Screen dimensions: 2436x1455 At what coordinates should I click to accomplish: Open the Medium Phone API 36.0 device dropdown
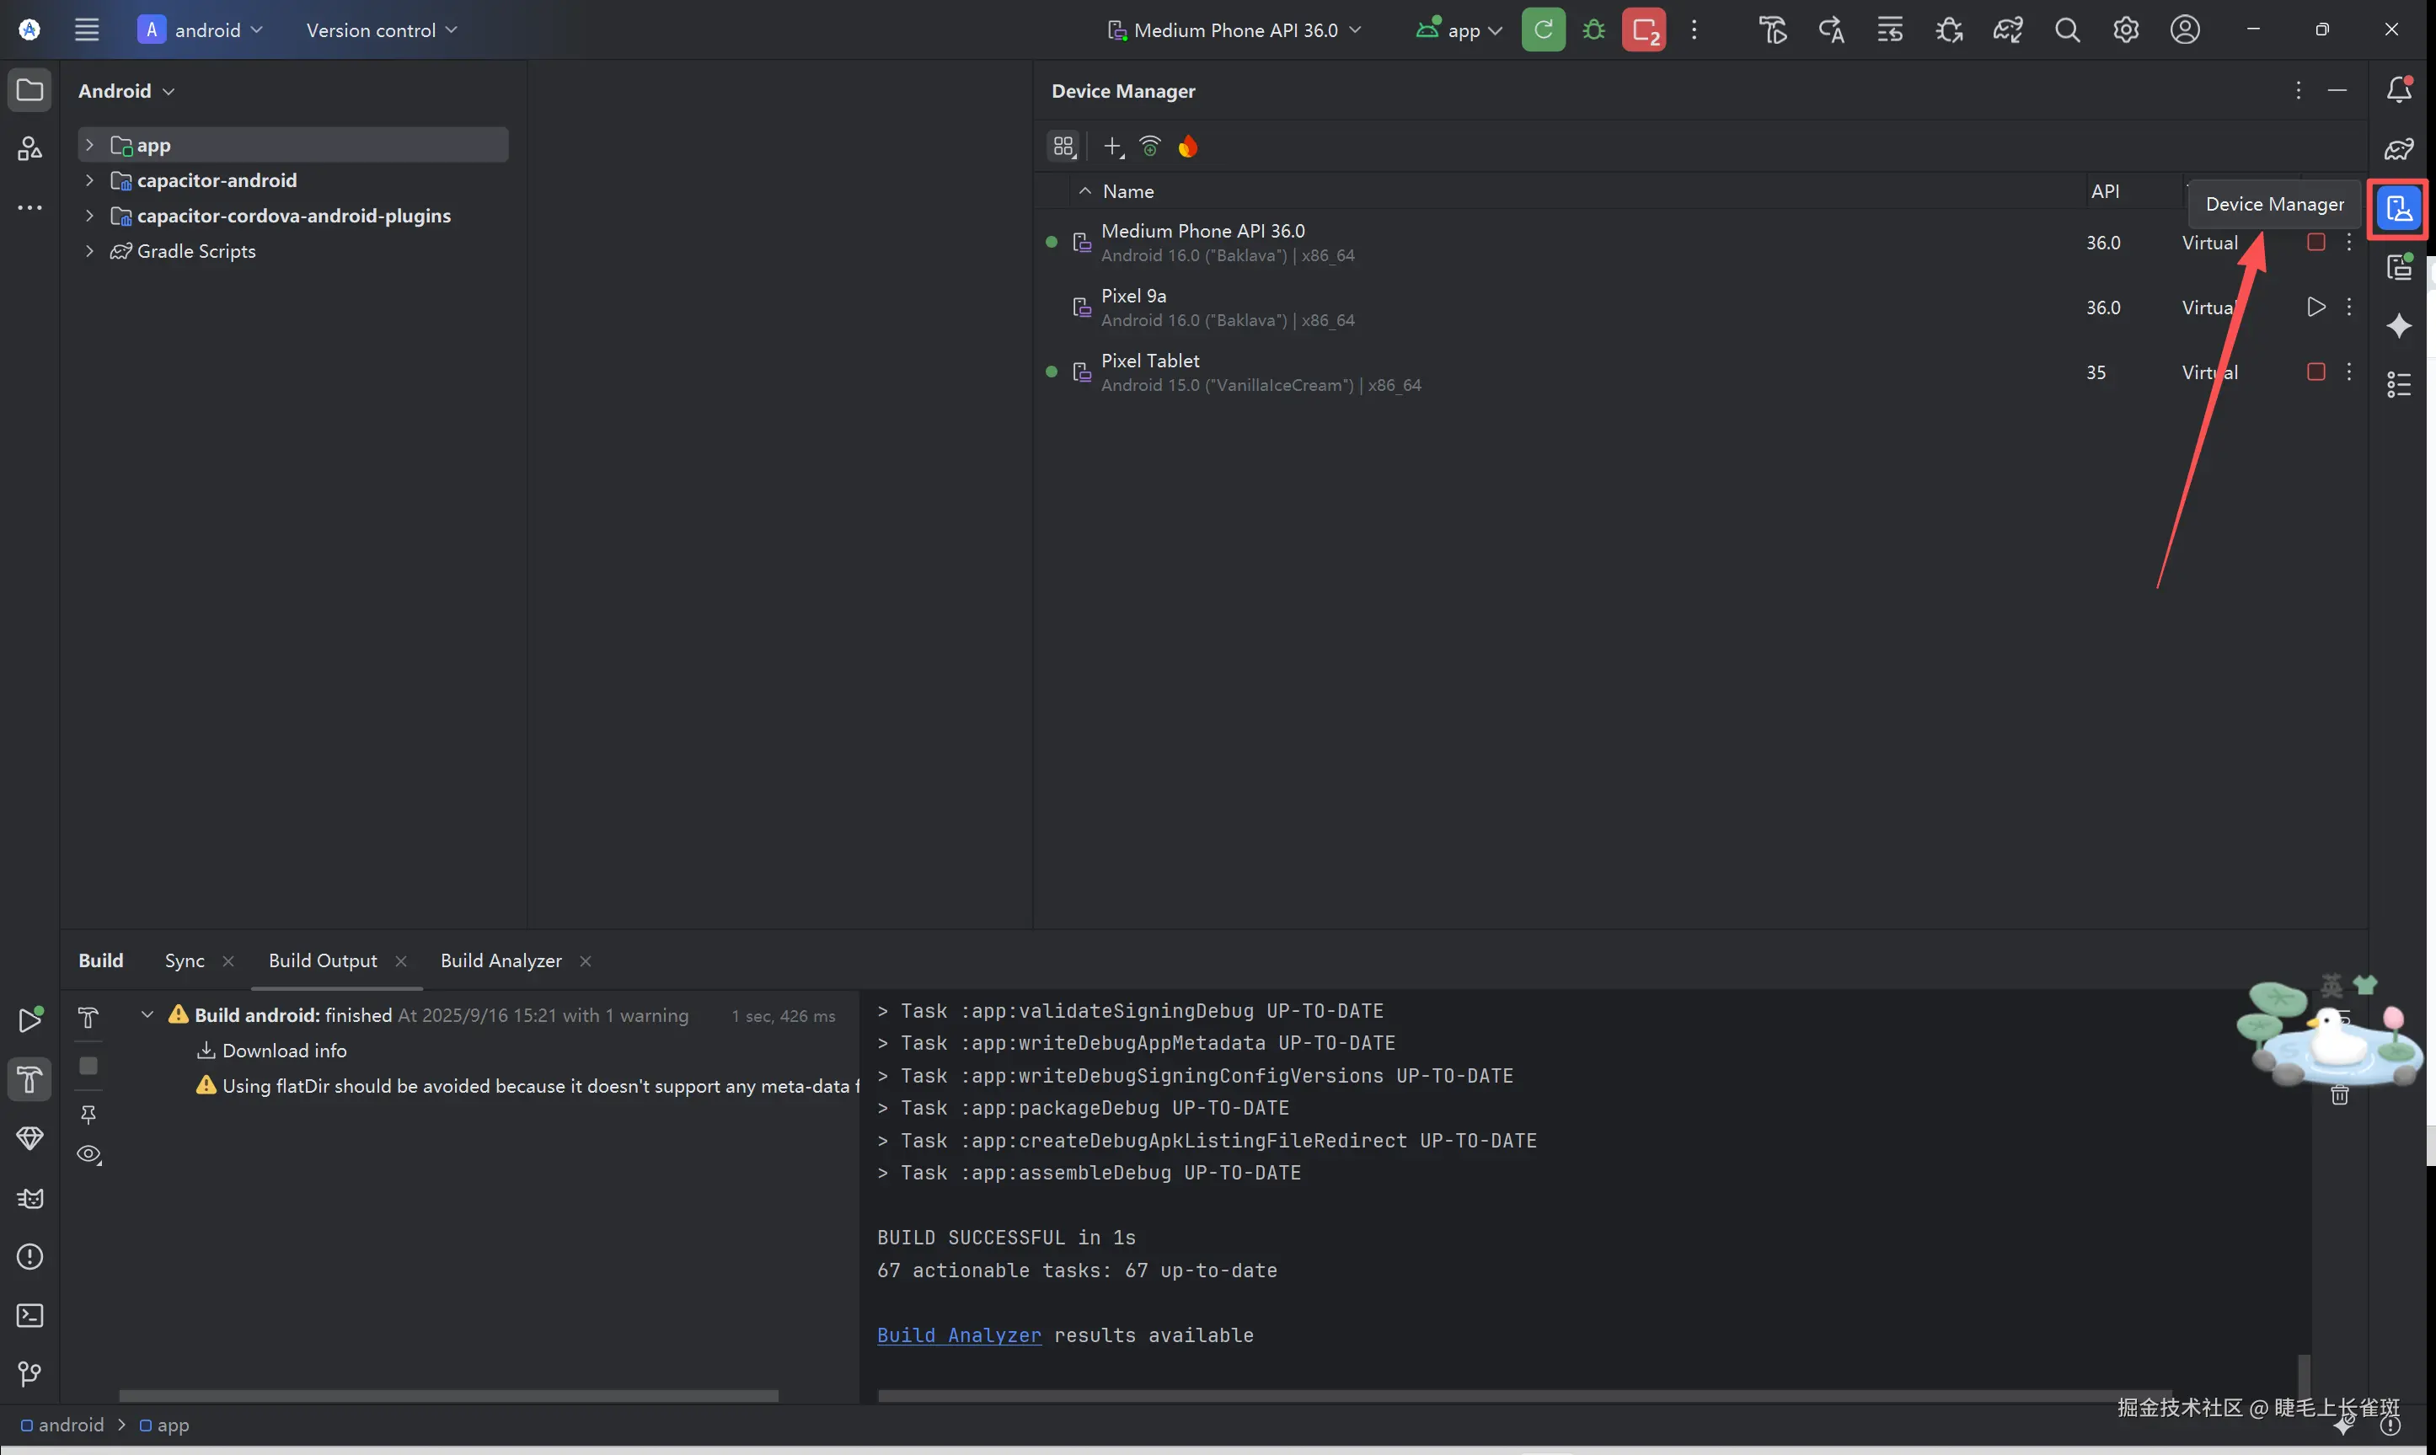click(1235, 30)
